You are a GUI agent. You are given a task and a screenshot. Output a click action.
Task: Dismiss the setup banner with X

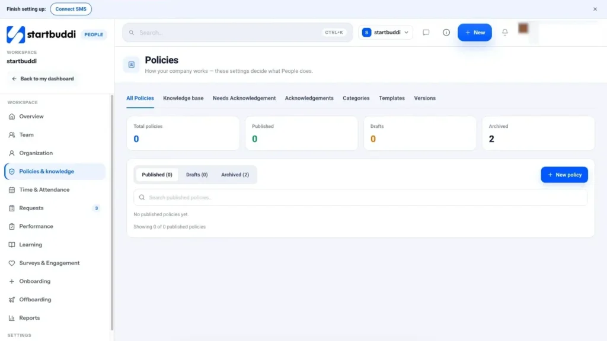pyautogui.click(x=595, y=9)
